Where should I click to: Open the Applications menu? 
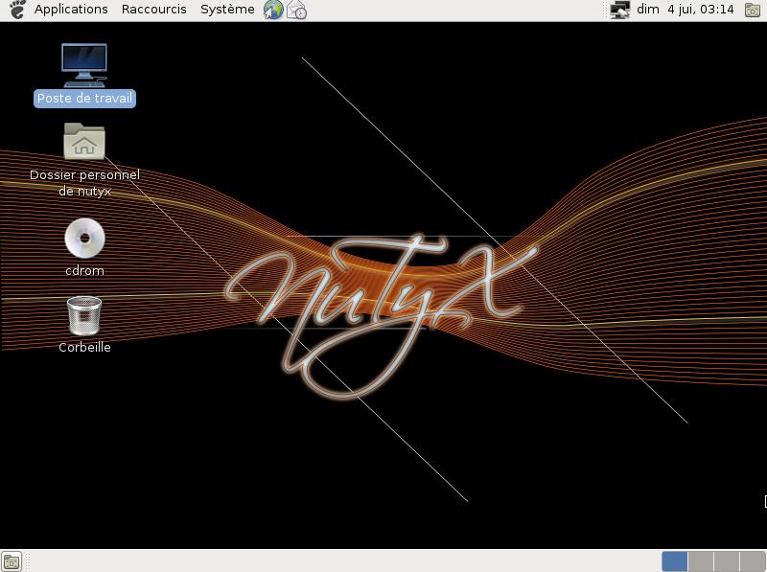(71, 10)
